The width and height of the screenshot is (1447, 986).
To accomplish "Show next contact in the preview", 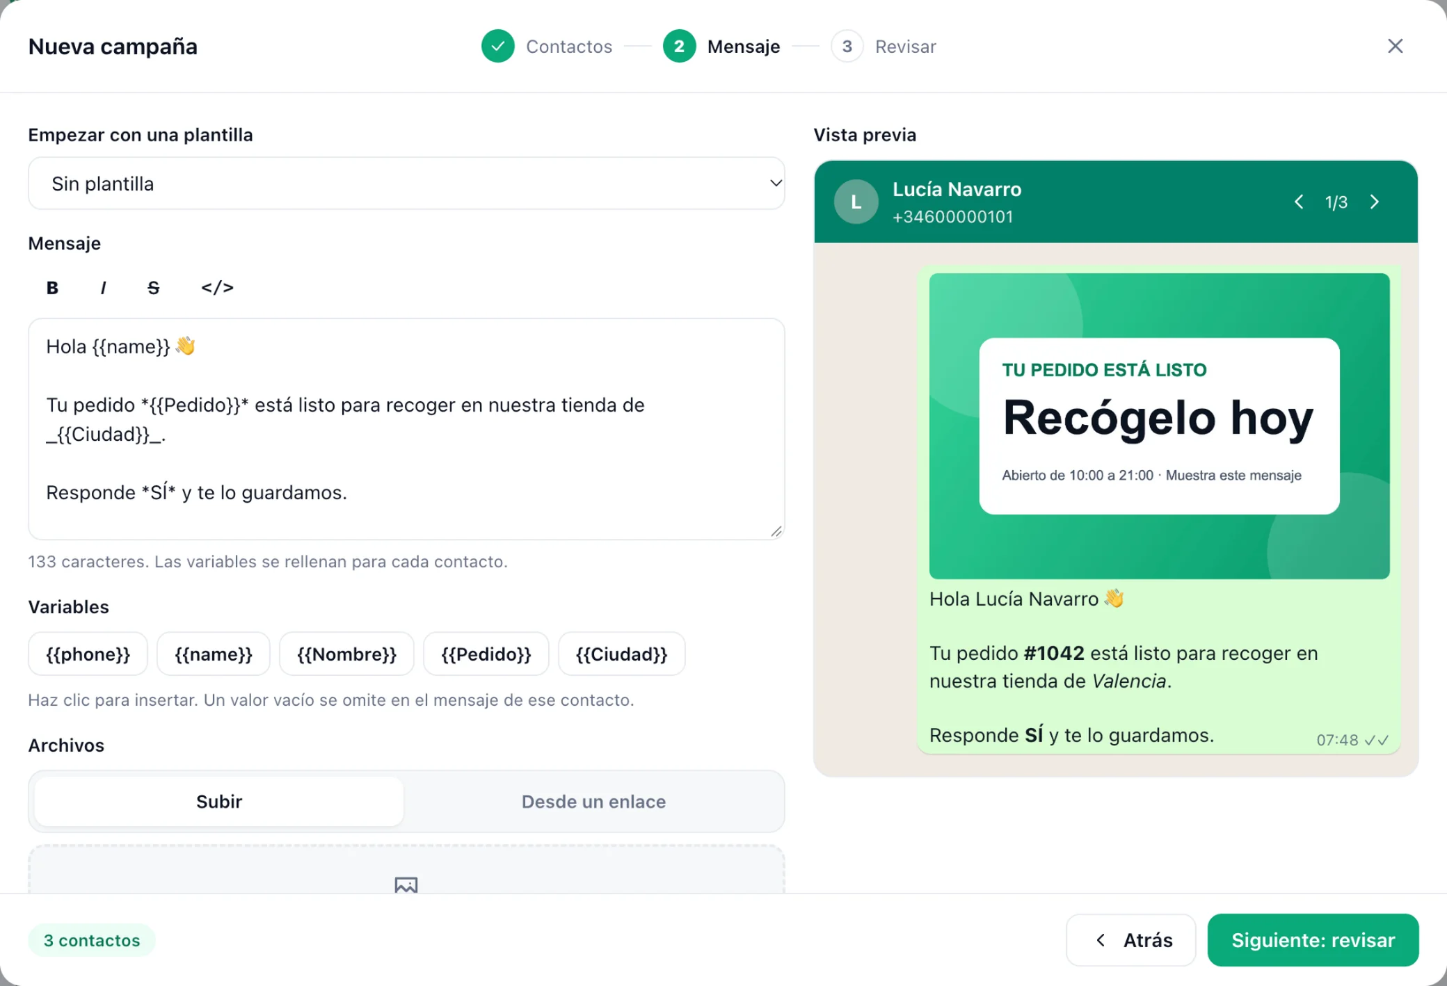I will [x=1375, y=202].
